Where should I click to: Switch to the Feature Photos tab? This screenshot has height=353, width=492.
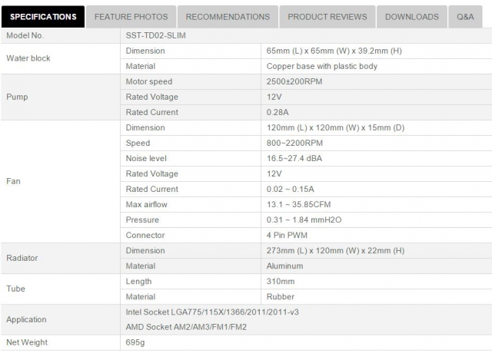[131, 16]
